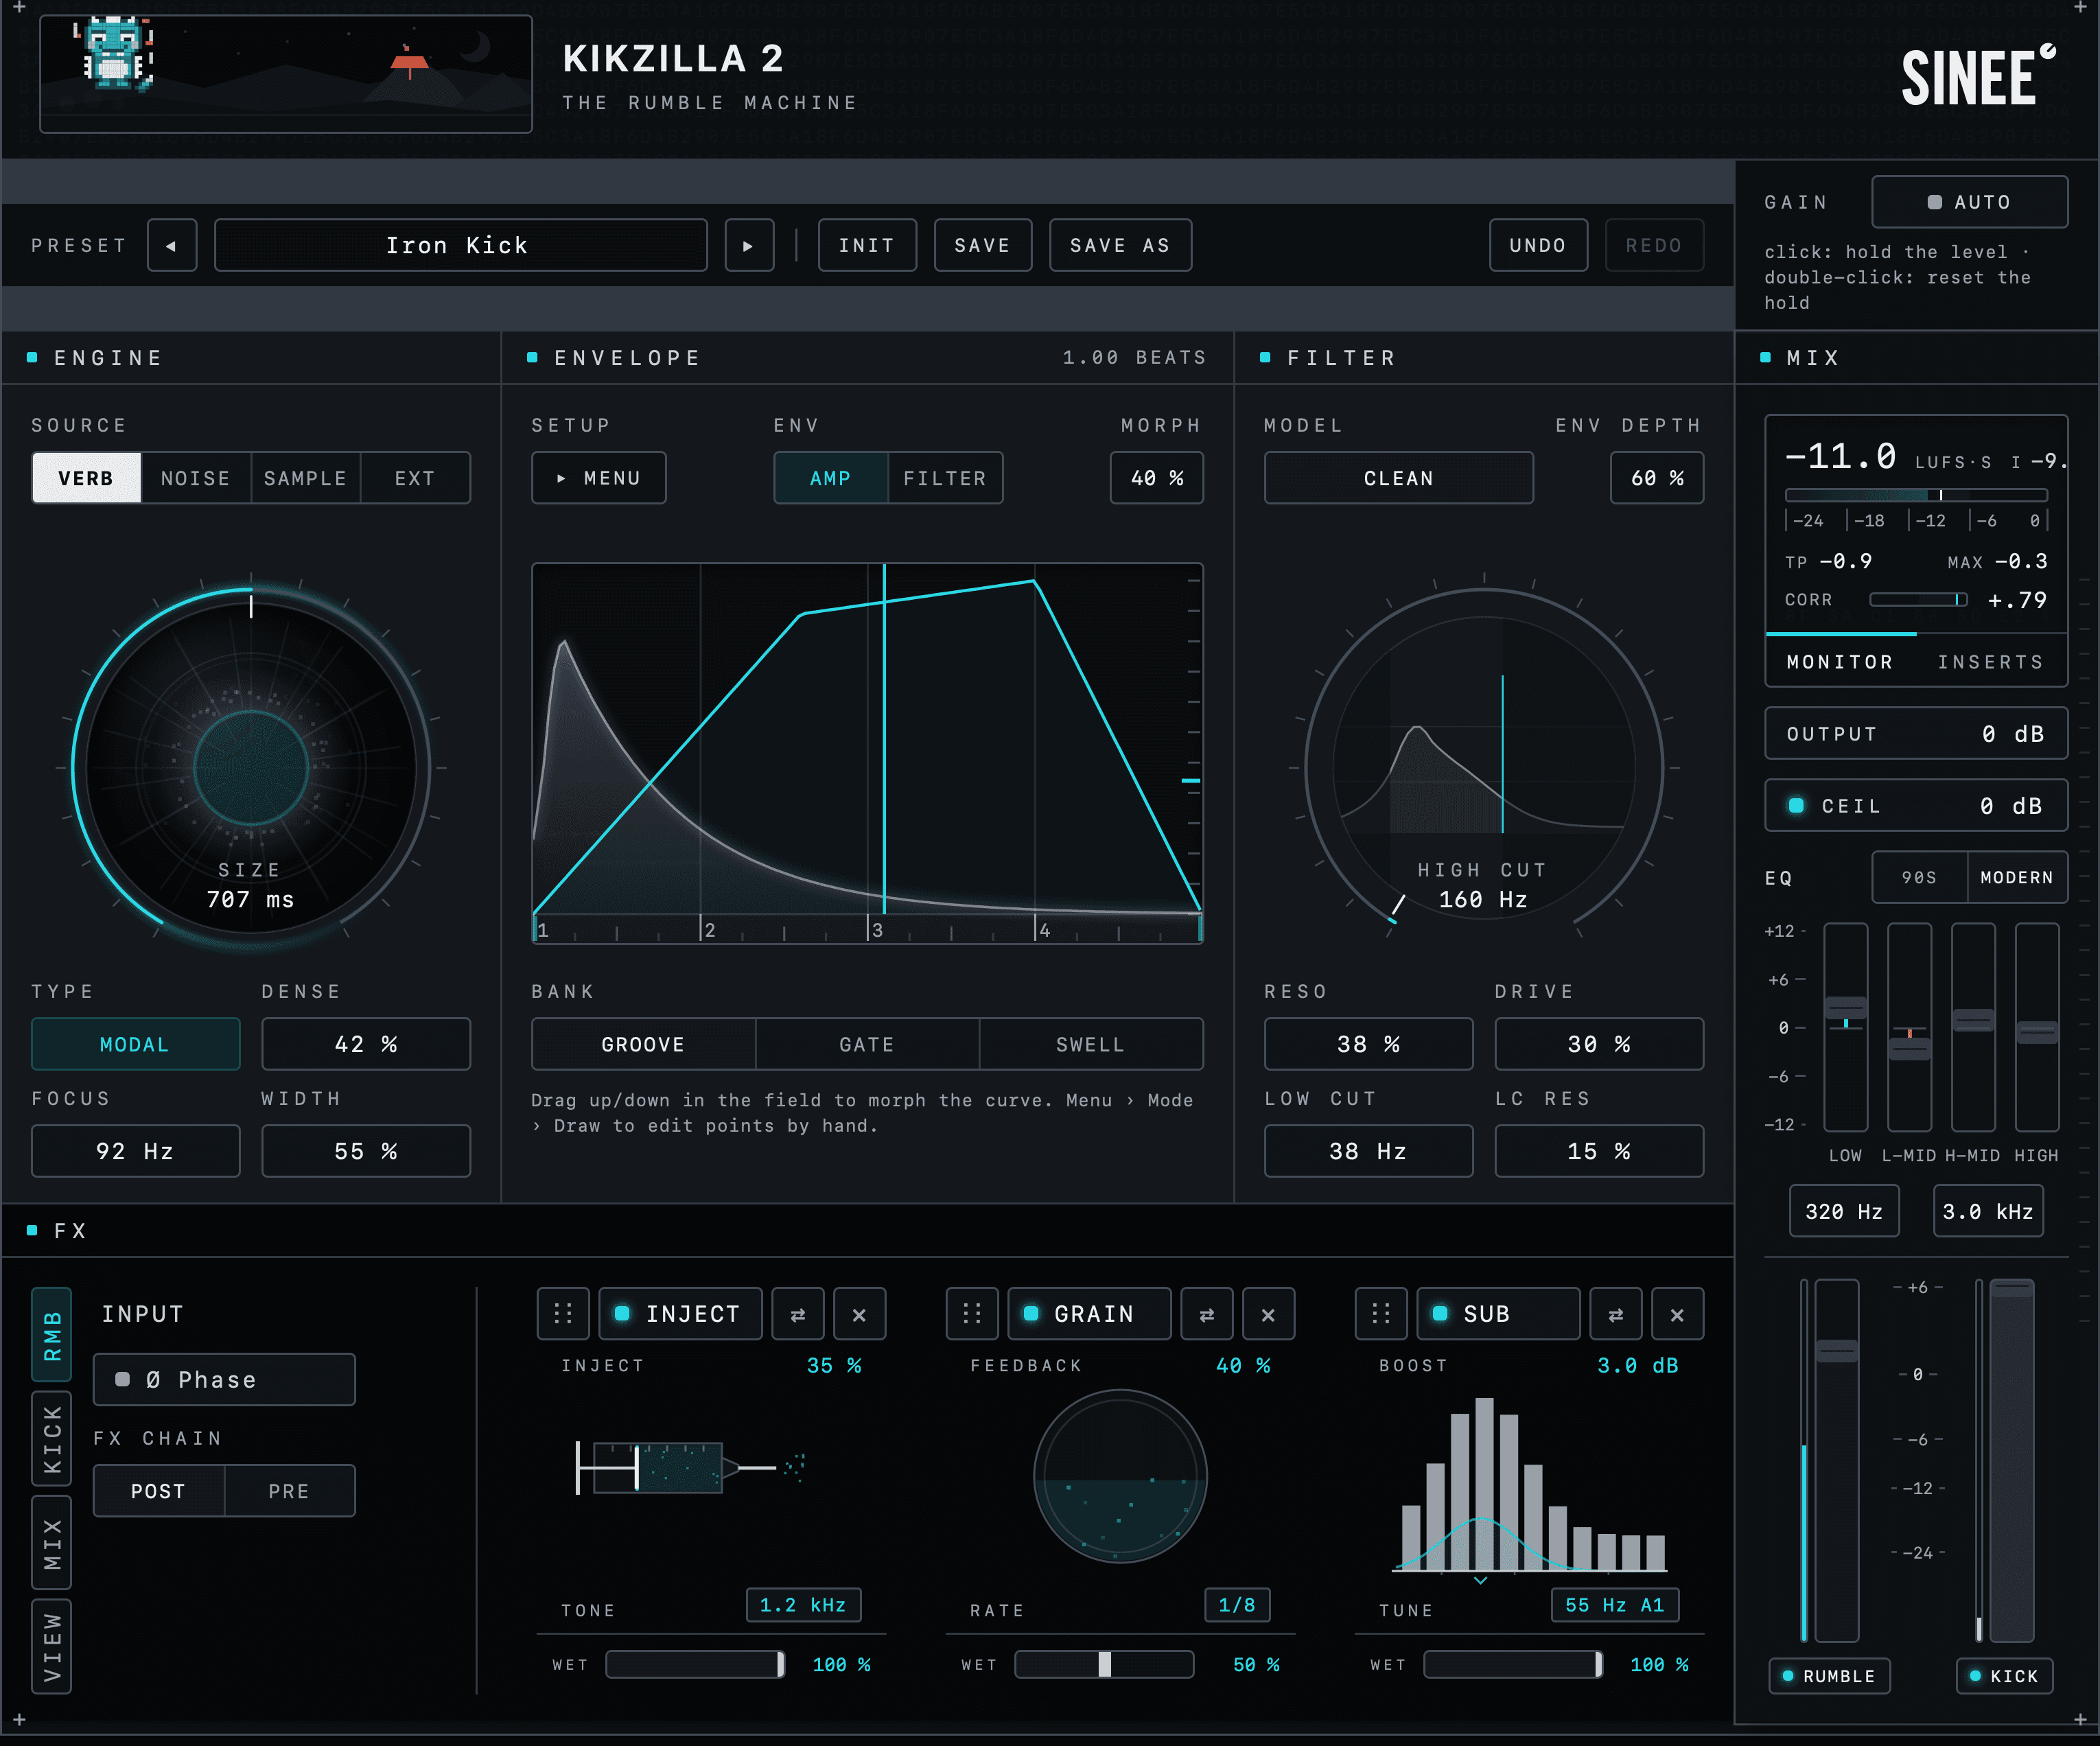Open the envelope setup MENU
The height and width of the screenshot is (1746, 2100).
pos(598,478)
